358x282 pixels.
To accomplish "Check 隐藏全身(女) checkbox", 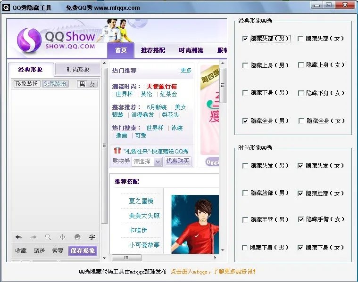I will point(301,121).
